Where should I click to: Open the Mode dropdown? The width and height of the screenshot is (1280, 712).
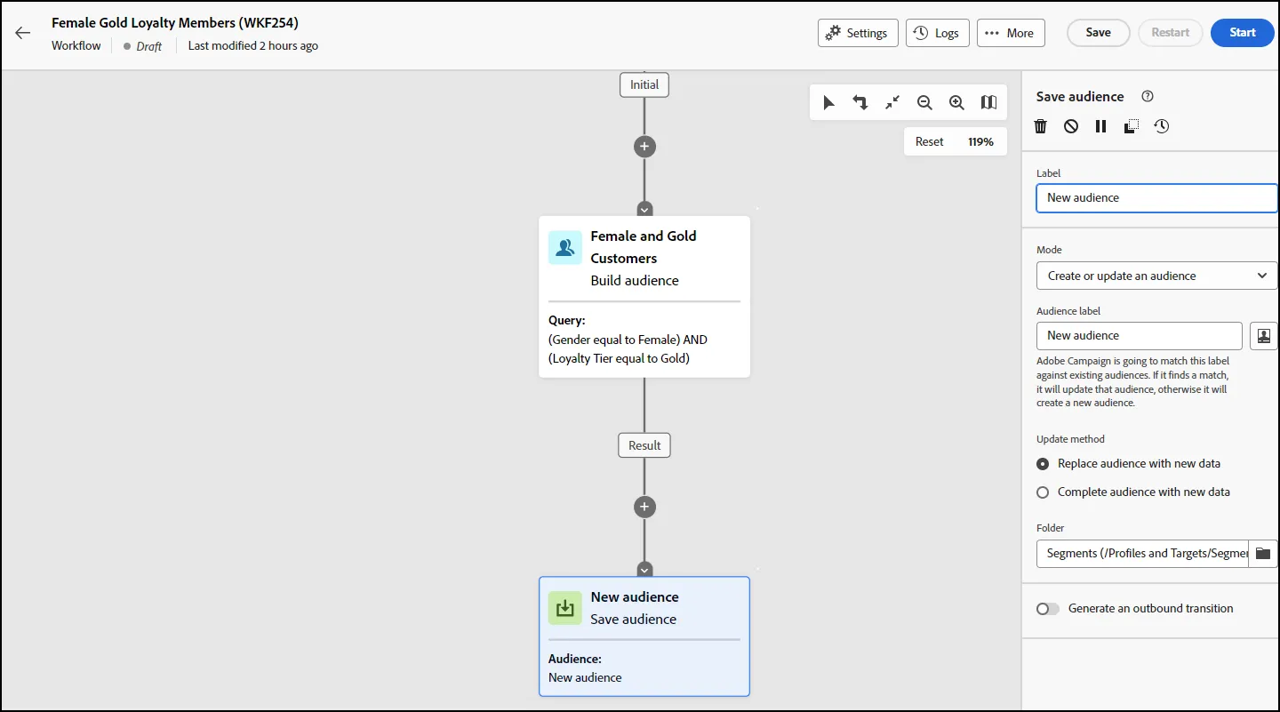click(1156, 276)
